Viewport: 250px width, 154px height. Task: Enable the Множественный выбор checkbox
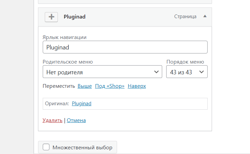(46, 147)
